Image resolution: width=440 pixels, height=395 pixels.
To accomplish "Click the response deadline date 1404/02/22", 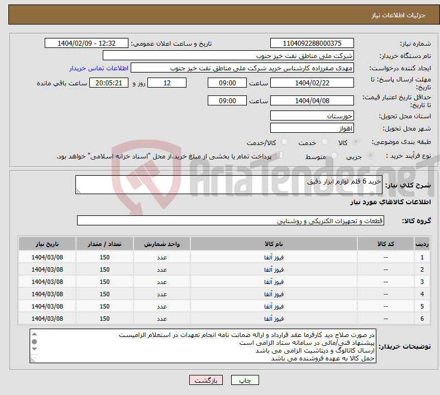I will pos(312,83).
